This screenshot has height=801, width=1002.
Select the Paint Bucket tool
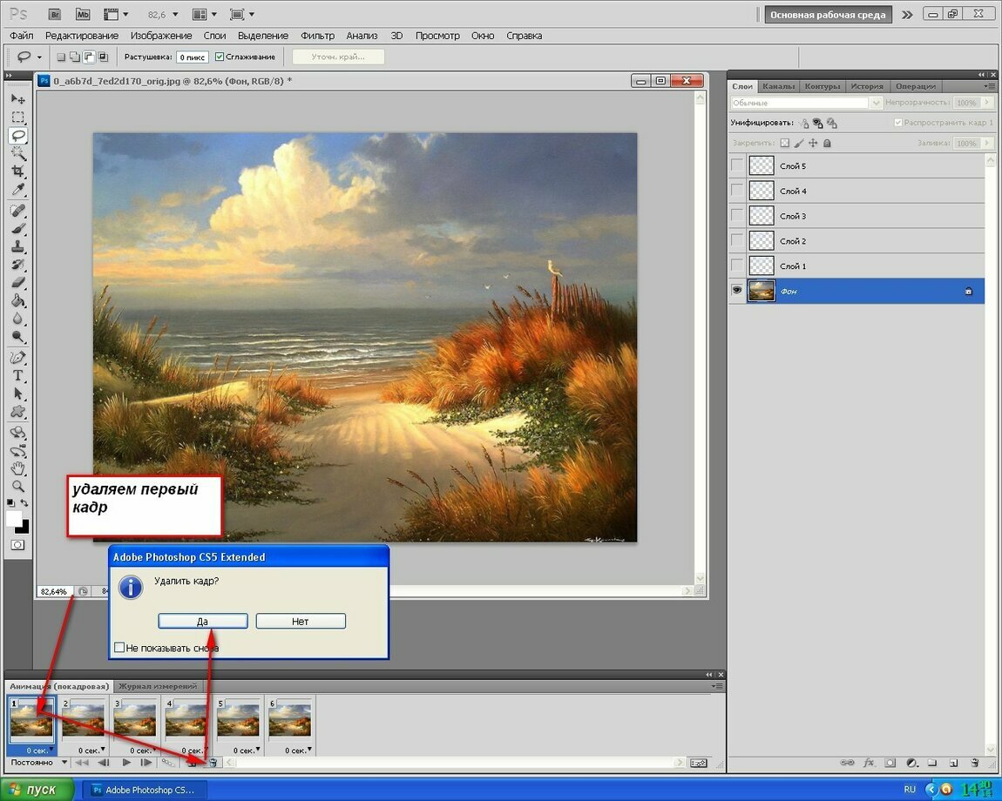[18, 301]
